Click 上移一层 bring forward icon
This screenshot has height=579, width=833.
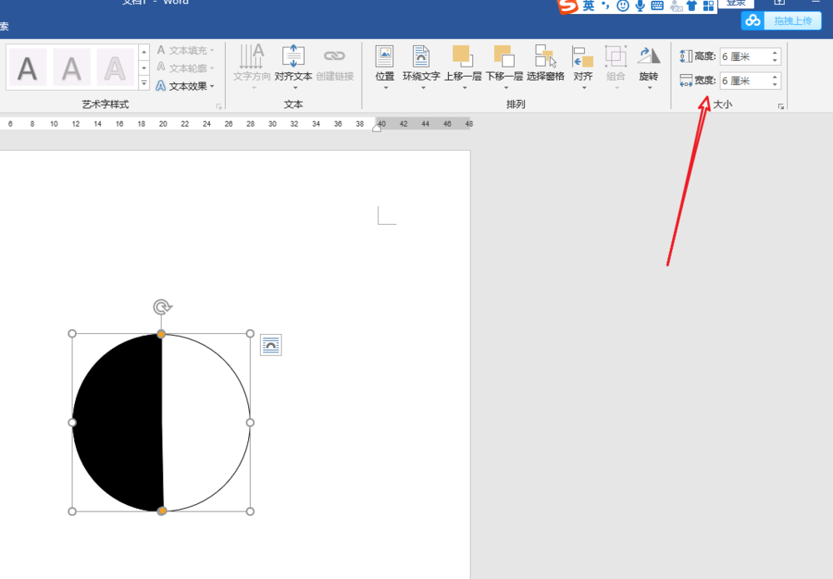pyautogui.click(x=462, y=66)
